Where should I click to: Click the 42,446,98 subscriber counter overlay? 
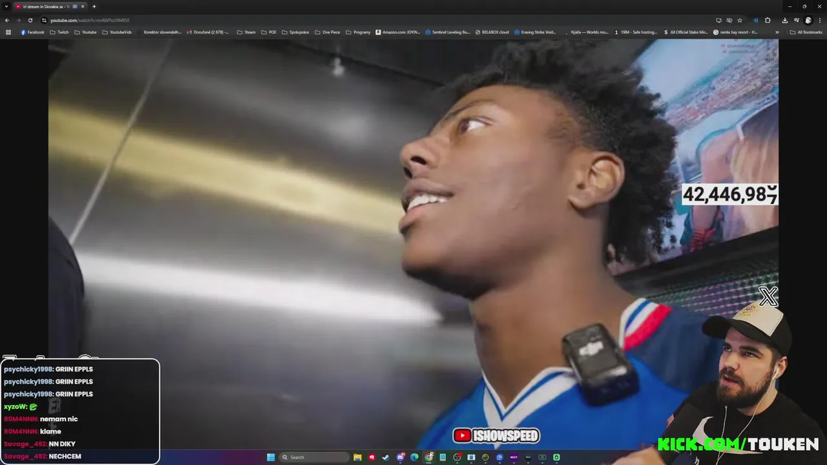pos(730,194)
